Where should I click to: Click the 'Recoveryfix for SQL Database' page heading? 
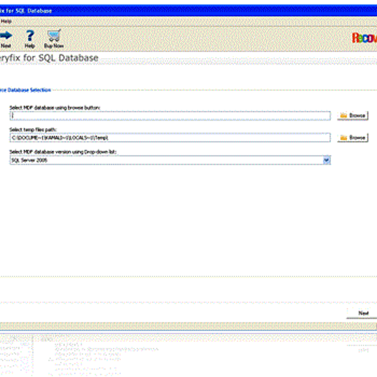[x=49, y=58]
